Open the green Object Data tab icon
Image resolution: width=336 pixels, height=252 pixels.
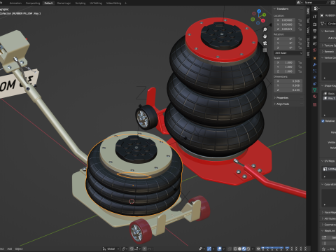[x=315, y=90]
